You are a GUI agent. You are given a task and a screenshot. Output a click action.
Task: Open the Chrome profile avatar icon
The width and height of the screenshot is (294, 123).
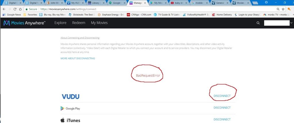[266, 2]
